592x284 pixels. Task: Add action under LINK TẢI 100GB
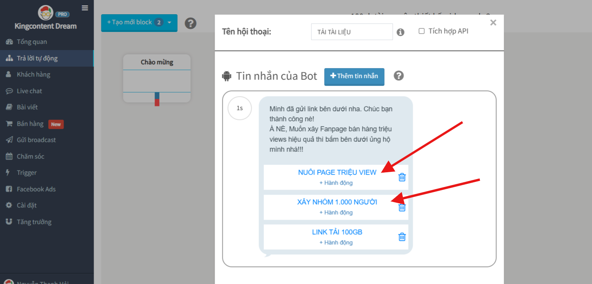[x=336, y=243]
